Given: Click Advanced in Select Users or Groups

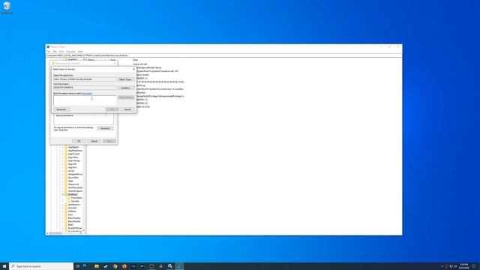Looking at the screenshot, I should pyautogui.click(x=61, y=109).
